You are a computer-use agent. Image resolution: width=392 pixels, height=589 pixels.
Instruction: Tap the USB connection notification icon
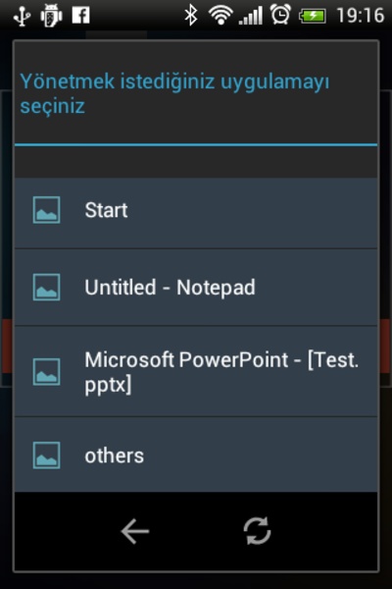click(x=23, y=16)
